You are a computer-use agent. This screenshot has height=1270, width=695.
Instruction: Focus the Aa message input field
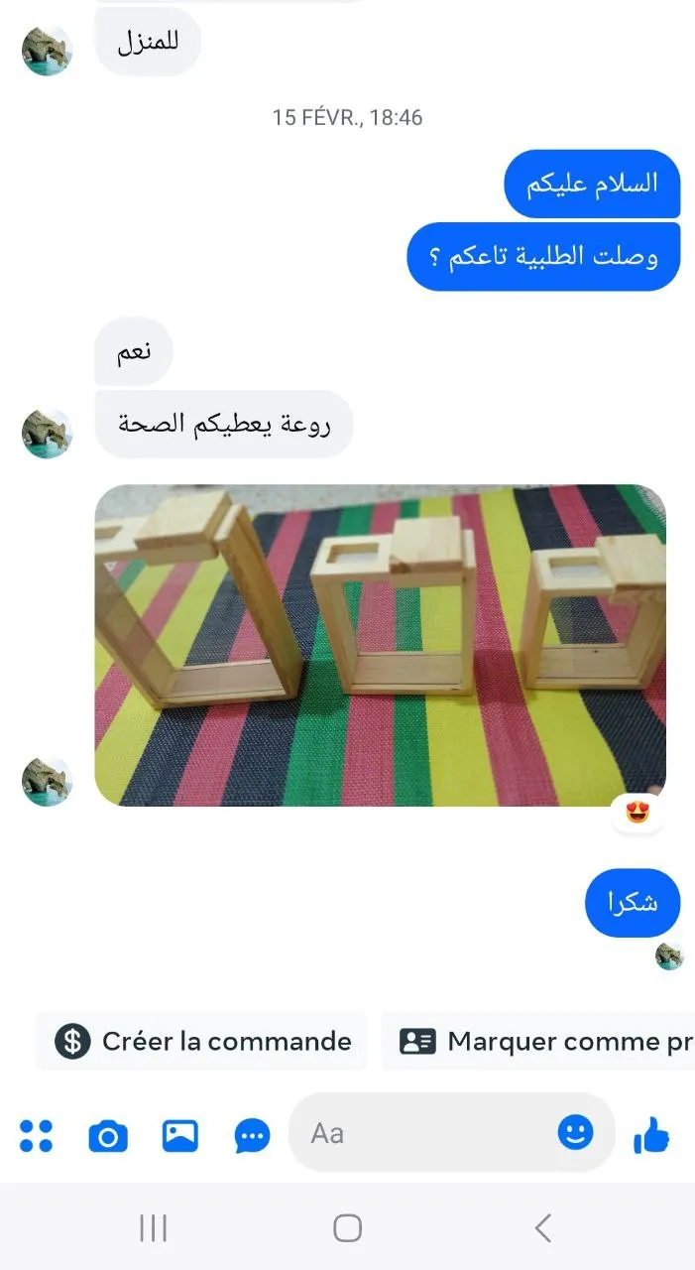click(x=451, y=1133)
